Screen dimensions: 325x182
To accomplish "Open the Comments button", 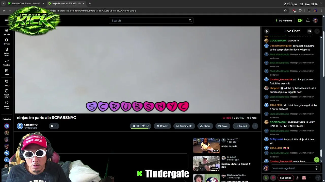I will [x=184, y=126].
